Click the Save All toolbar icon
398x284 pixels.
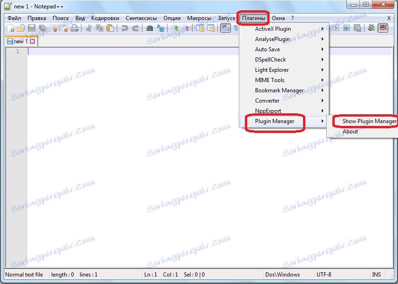(42, 28)
